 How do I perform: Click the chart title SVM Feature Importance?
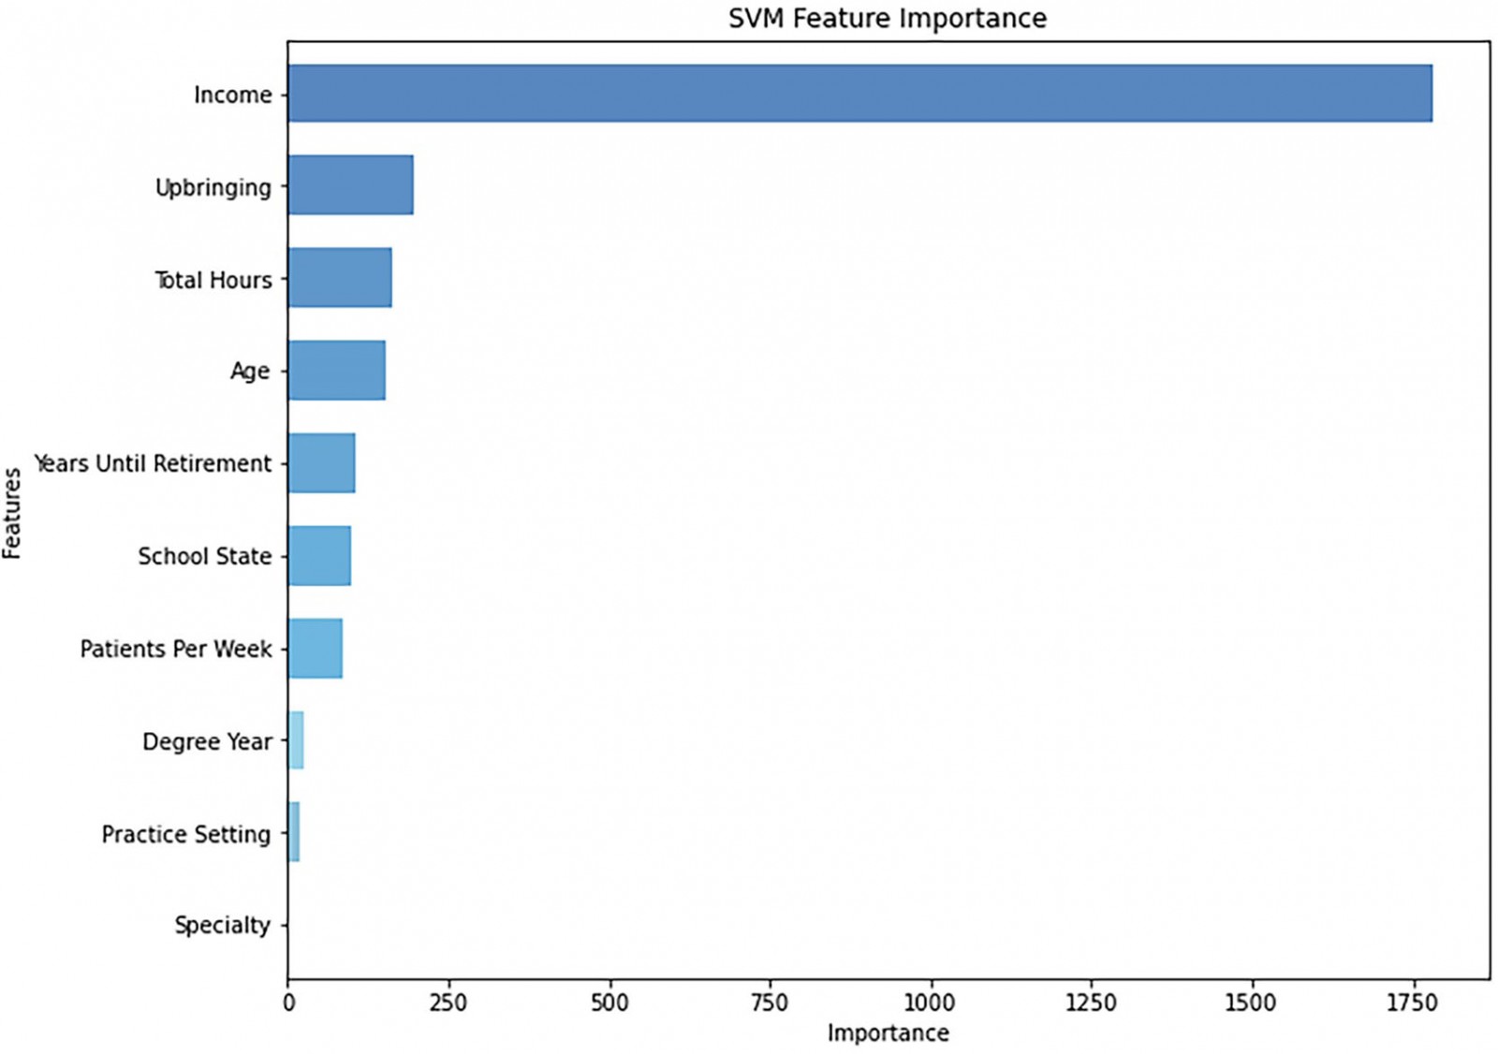pyautogui.click(x=887, y=19)
